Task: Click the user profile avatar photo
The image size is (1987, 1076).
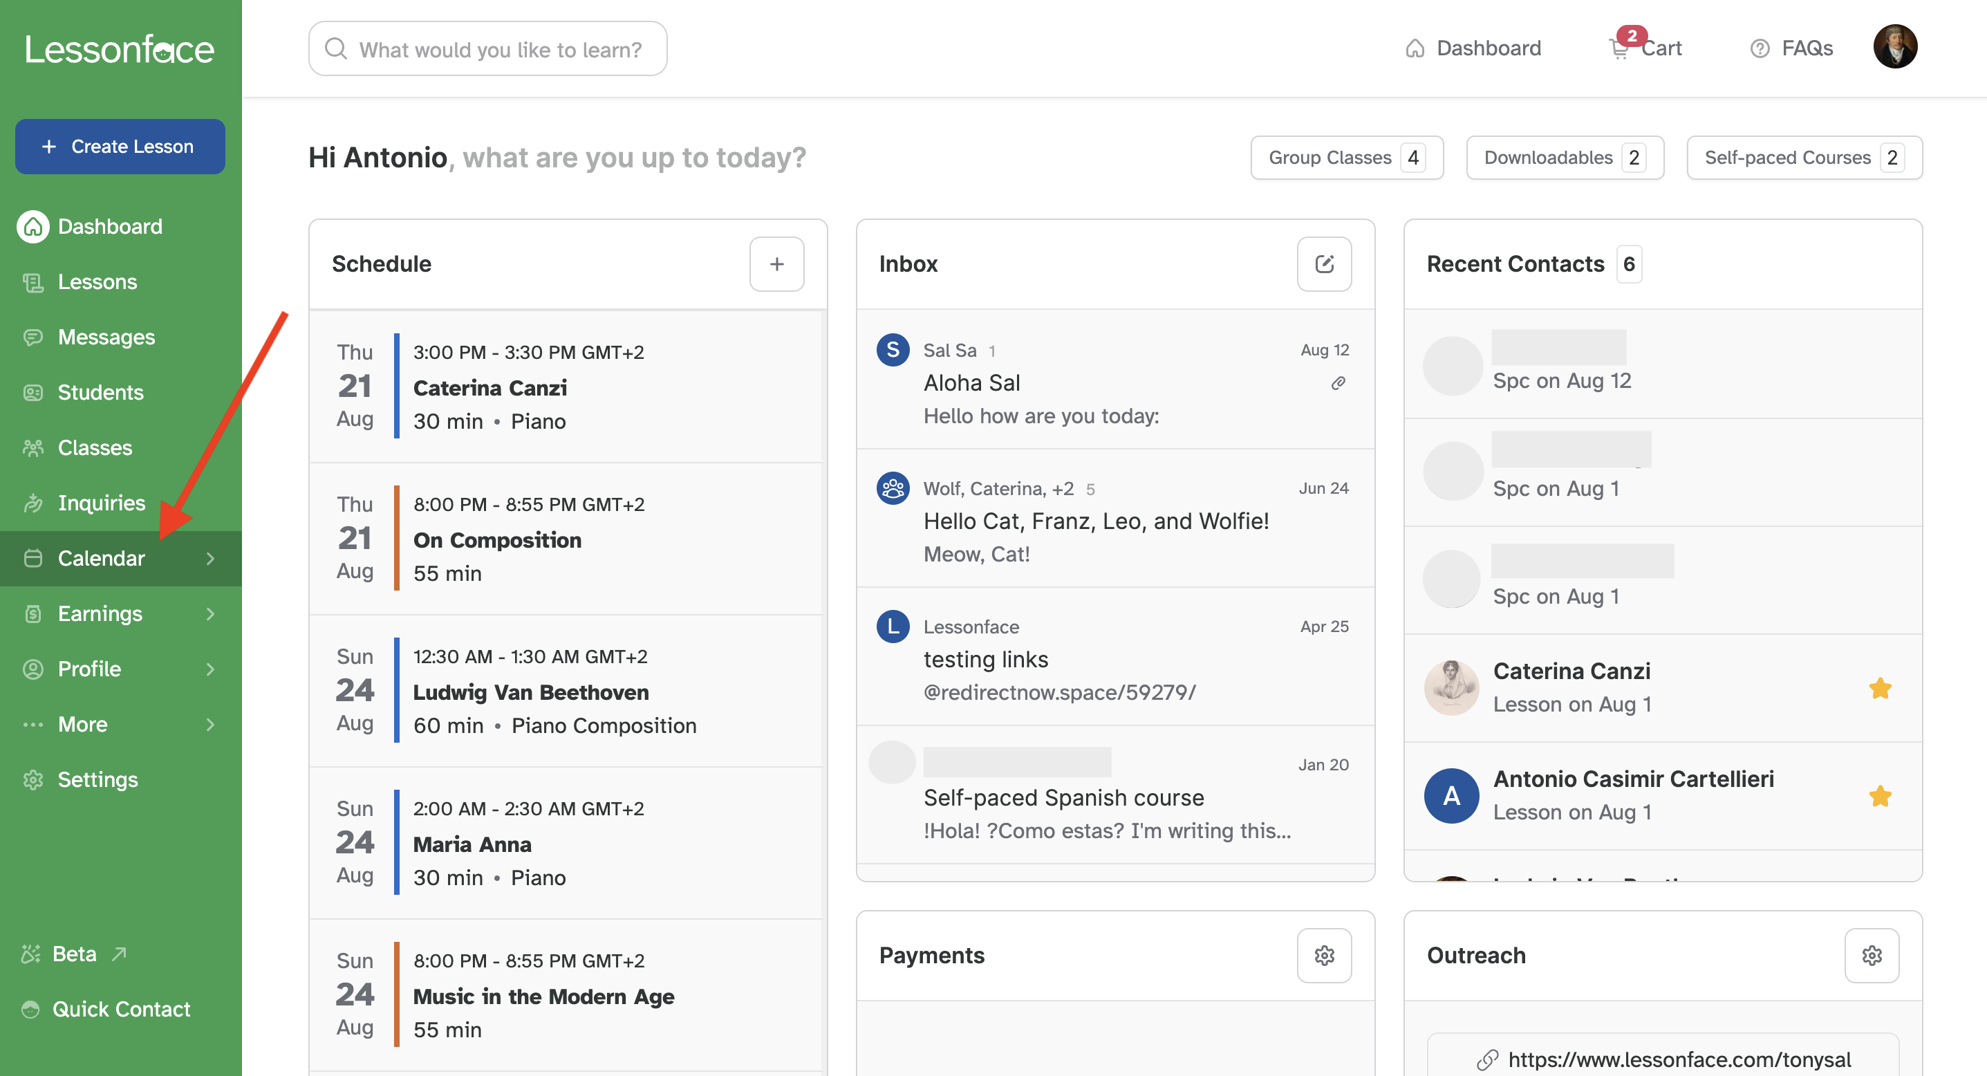Action: (x=1894, y=46)
